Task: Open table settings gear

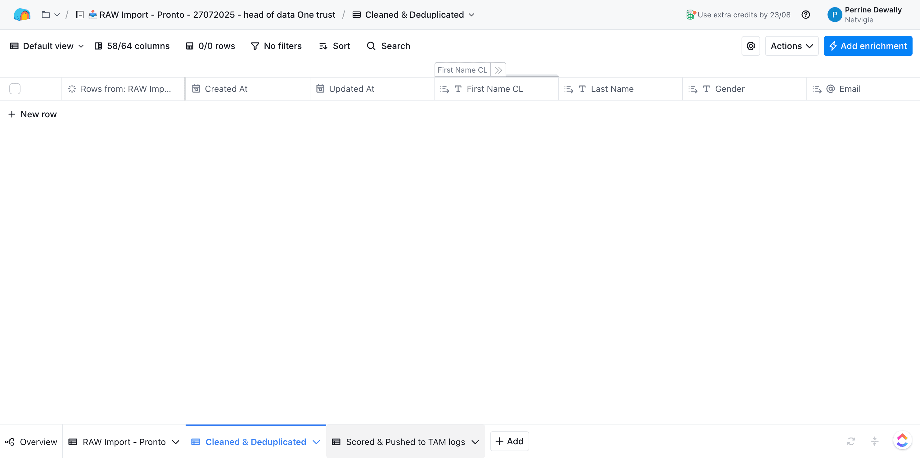Action: 751,46
